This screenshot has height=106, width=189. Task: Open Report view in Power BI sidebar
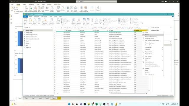[11, 16]
